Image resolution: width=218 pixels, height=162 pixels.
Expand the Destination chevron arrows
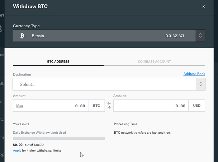click(x=200, y=84)
